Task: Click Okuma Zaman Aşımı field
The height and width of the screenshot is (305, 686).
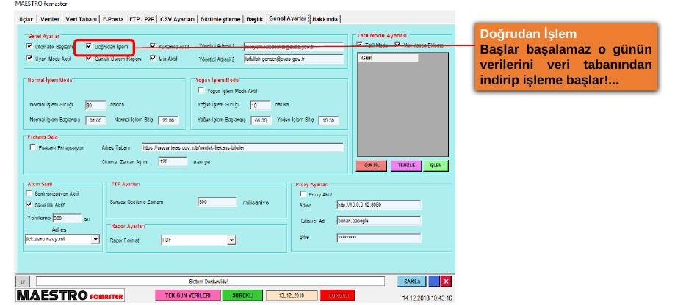Action: 173,162
